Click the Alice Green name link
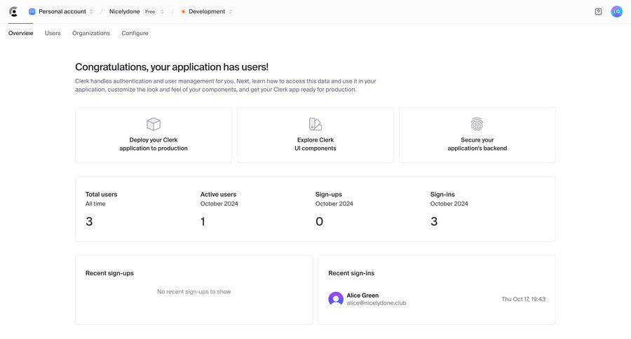This screenshot has height=339, width=631. point(362,295)
